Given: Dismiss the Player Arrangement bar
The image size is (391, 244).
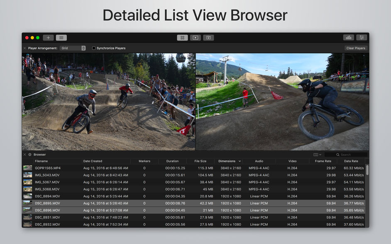Looking at the screenshot, I should coord(24,48).
